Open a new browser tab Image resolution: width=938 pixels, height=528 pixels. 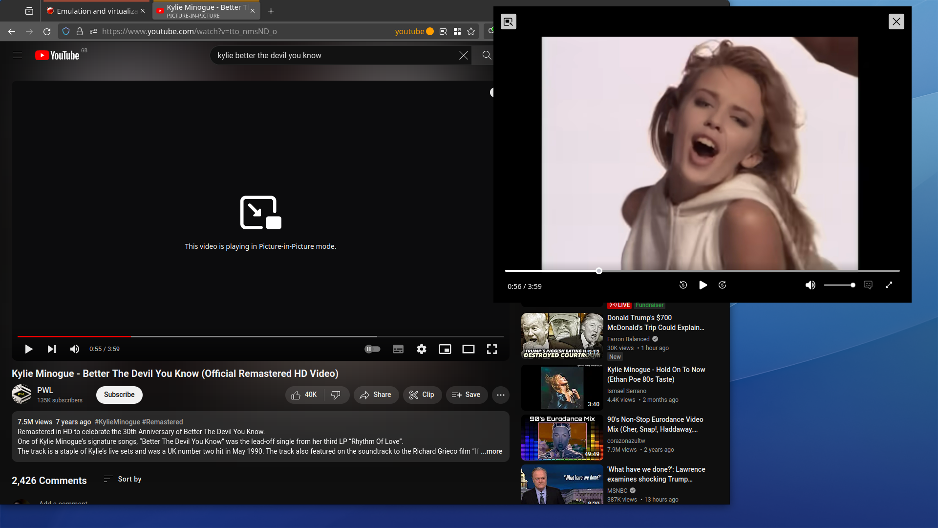271,11
